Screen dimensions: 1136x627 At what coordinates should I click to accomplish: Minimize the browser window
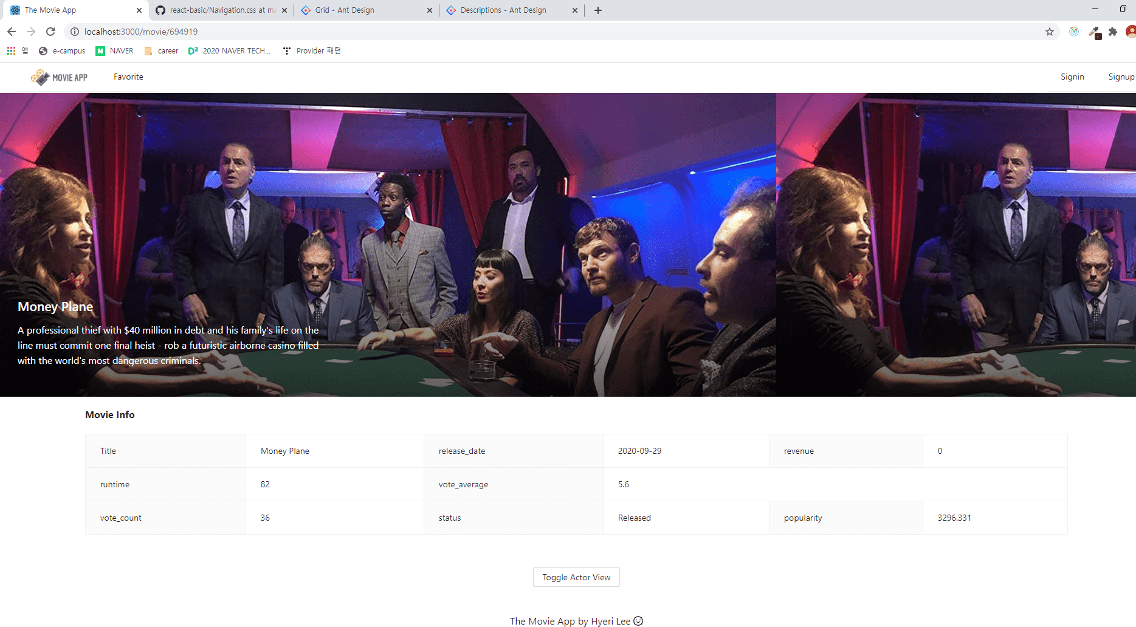pyautogui.click(x=1095, y=9)
